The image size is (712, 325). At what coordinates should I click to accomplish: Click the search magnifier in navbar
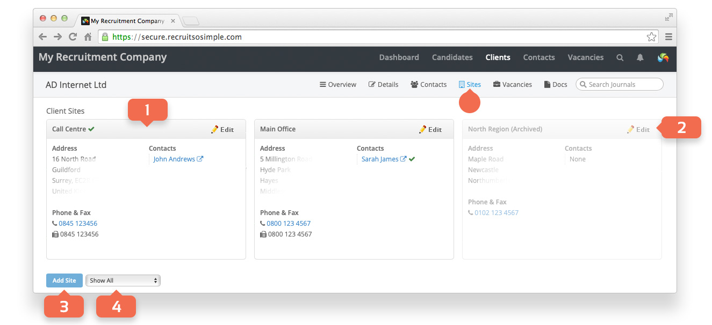[620, 58]
